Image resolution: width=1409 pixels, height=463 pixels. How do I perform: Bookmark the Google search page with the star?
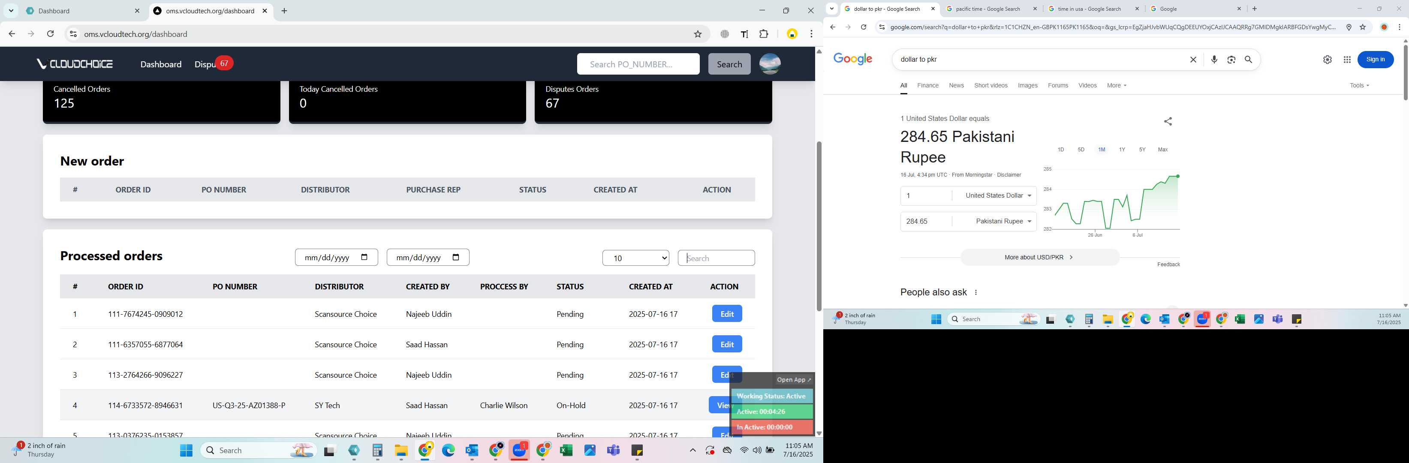tap(1363, 27)
